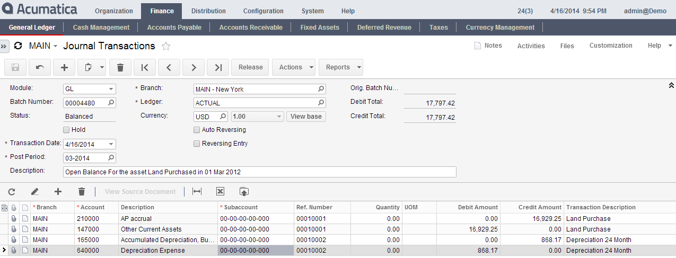Add a new record with the top toolbar plus icon
Screen dimensions: 676x258
coord(64,67)
